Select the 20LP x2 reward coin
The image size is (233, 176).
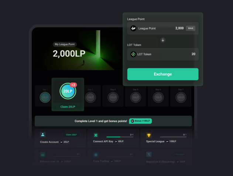[68, 91]
